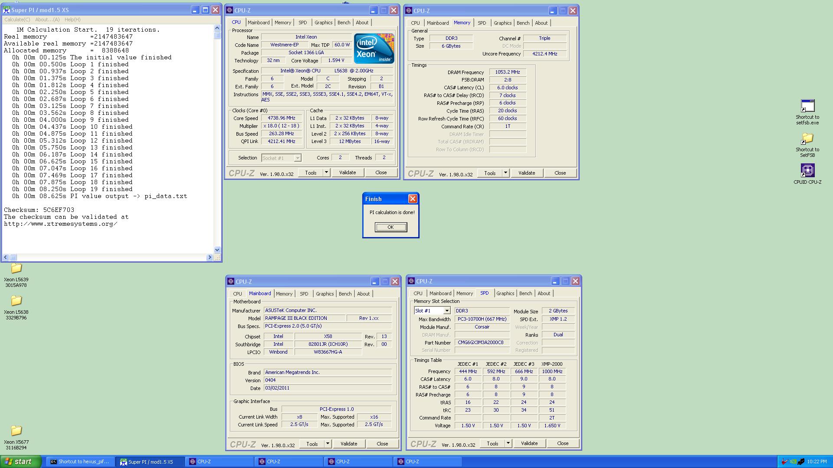Open the Windows Start menu
Screen dimensions: 833x468
coord(21,461)
